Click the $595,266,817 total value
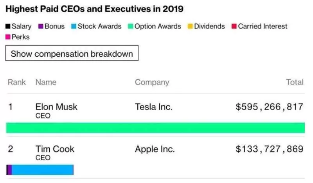 coord(270,107)
